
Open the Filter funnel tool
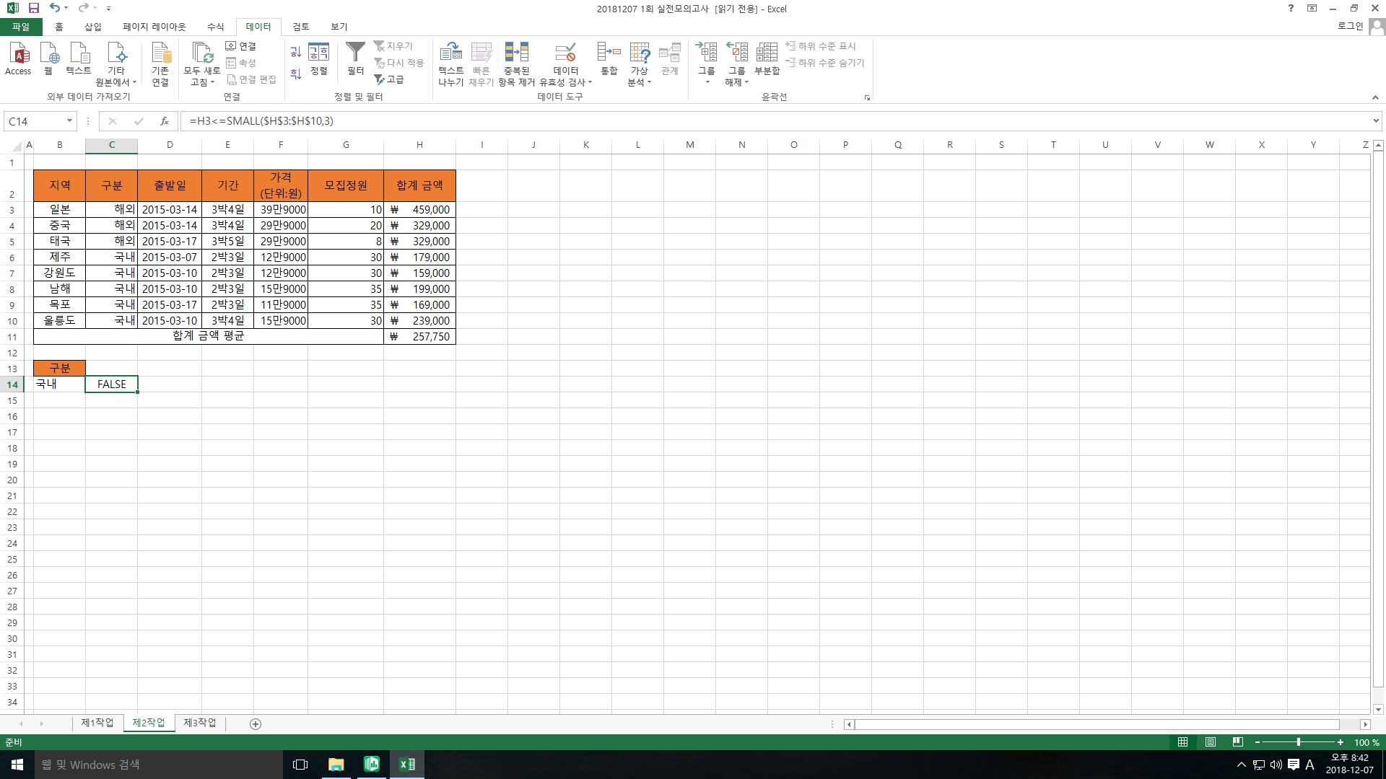[355, 58]
